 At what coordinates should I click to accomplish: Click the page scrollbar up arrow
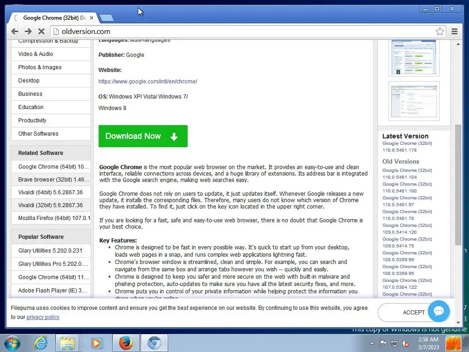(x=458, y=44)
